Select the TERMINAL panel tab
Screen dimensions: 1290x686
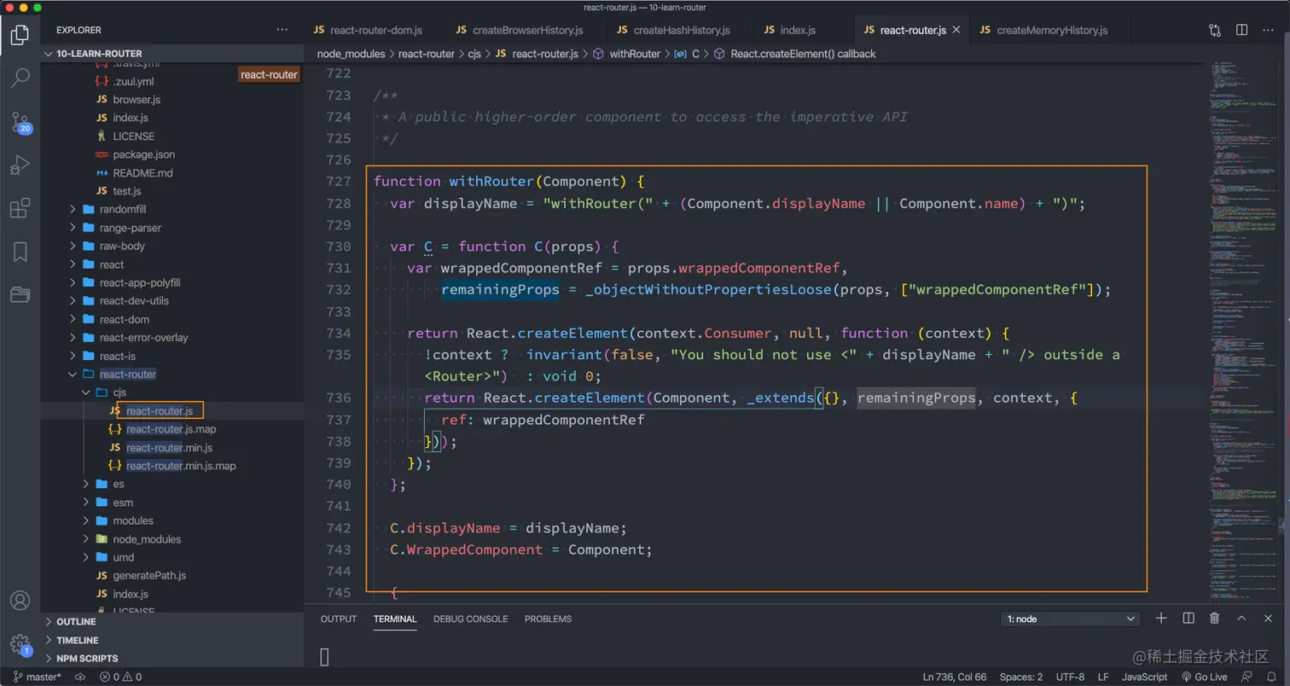click(x=395, y=619)
